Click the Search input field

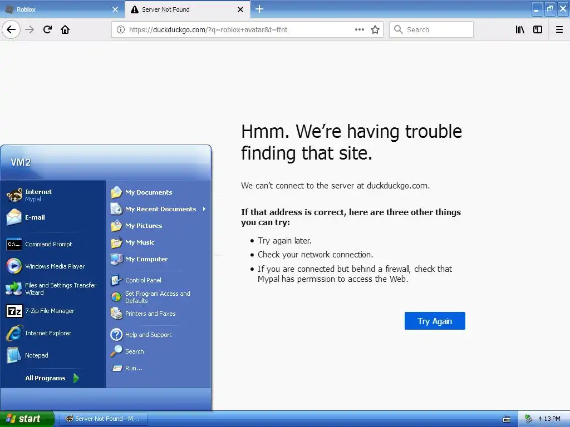431,29
